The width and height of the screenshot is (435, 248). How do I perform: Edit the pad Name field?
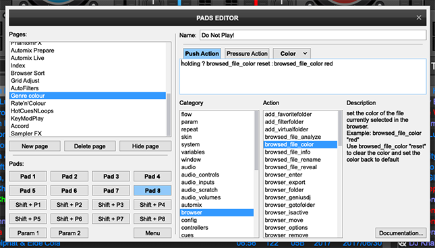(x=313, y=35)
